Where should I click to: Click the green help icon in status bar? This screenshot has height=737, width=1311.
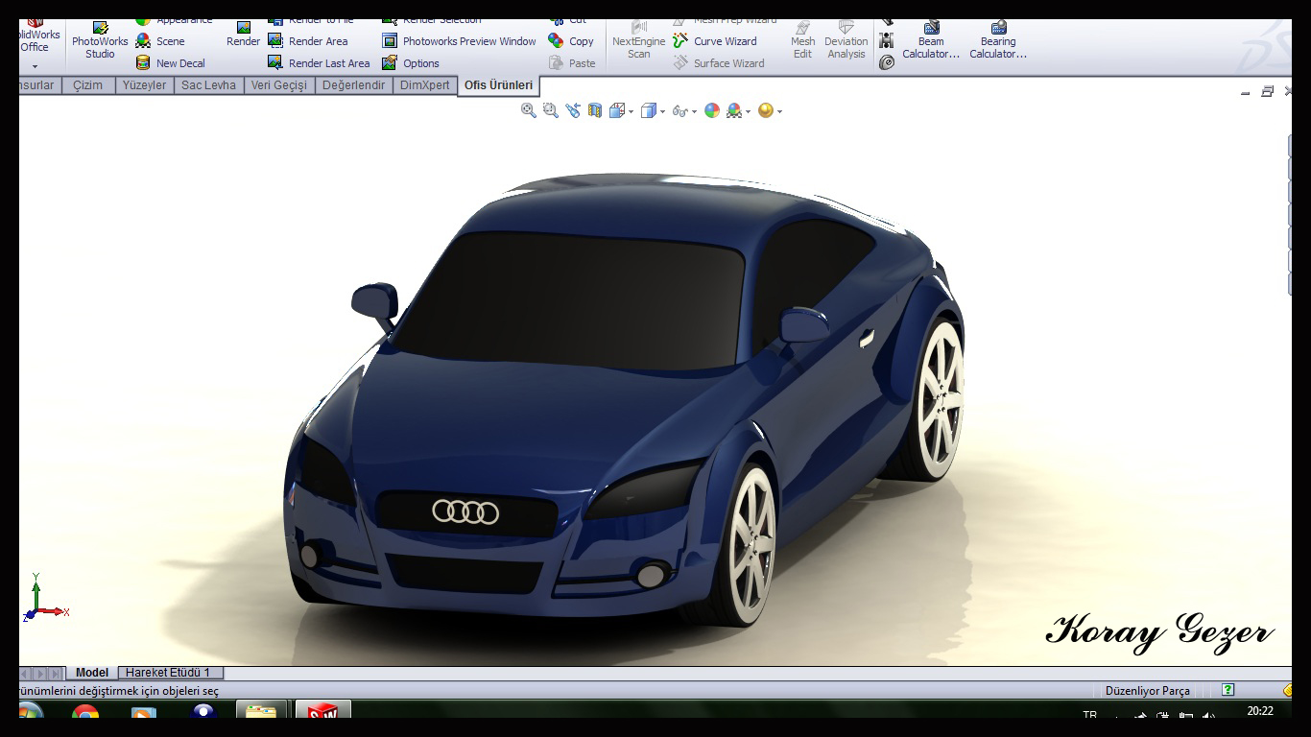pos(1228,690)
